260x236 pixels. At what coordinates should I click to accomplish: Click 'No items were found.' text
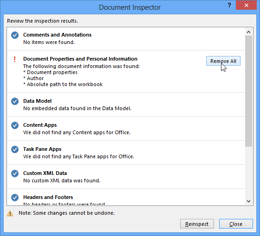click(49, 42)
